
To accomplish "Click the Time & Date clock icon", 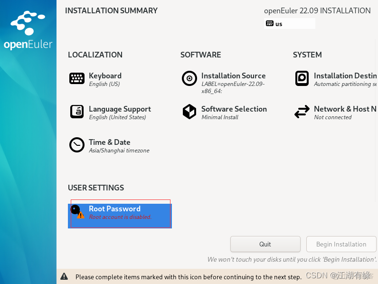I will [x=77, y=145].
